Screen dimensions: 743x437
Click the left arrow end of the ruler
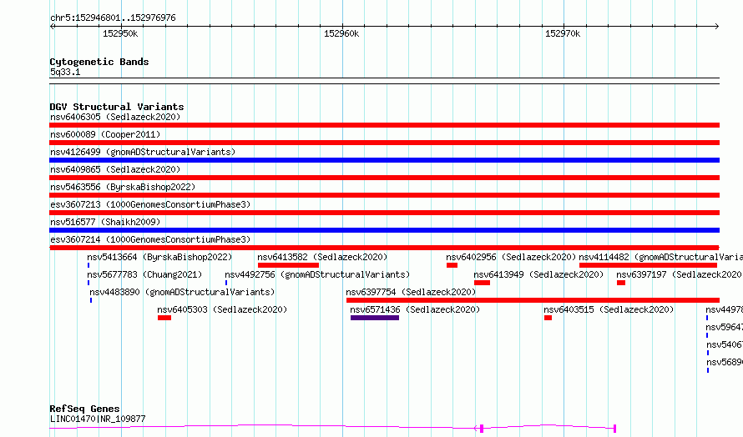click(52, 26)
